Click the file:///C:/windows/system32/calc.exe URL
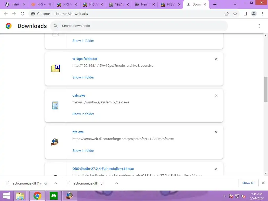This screenshot has width=268, height=201. coord(101,102)
